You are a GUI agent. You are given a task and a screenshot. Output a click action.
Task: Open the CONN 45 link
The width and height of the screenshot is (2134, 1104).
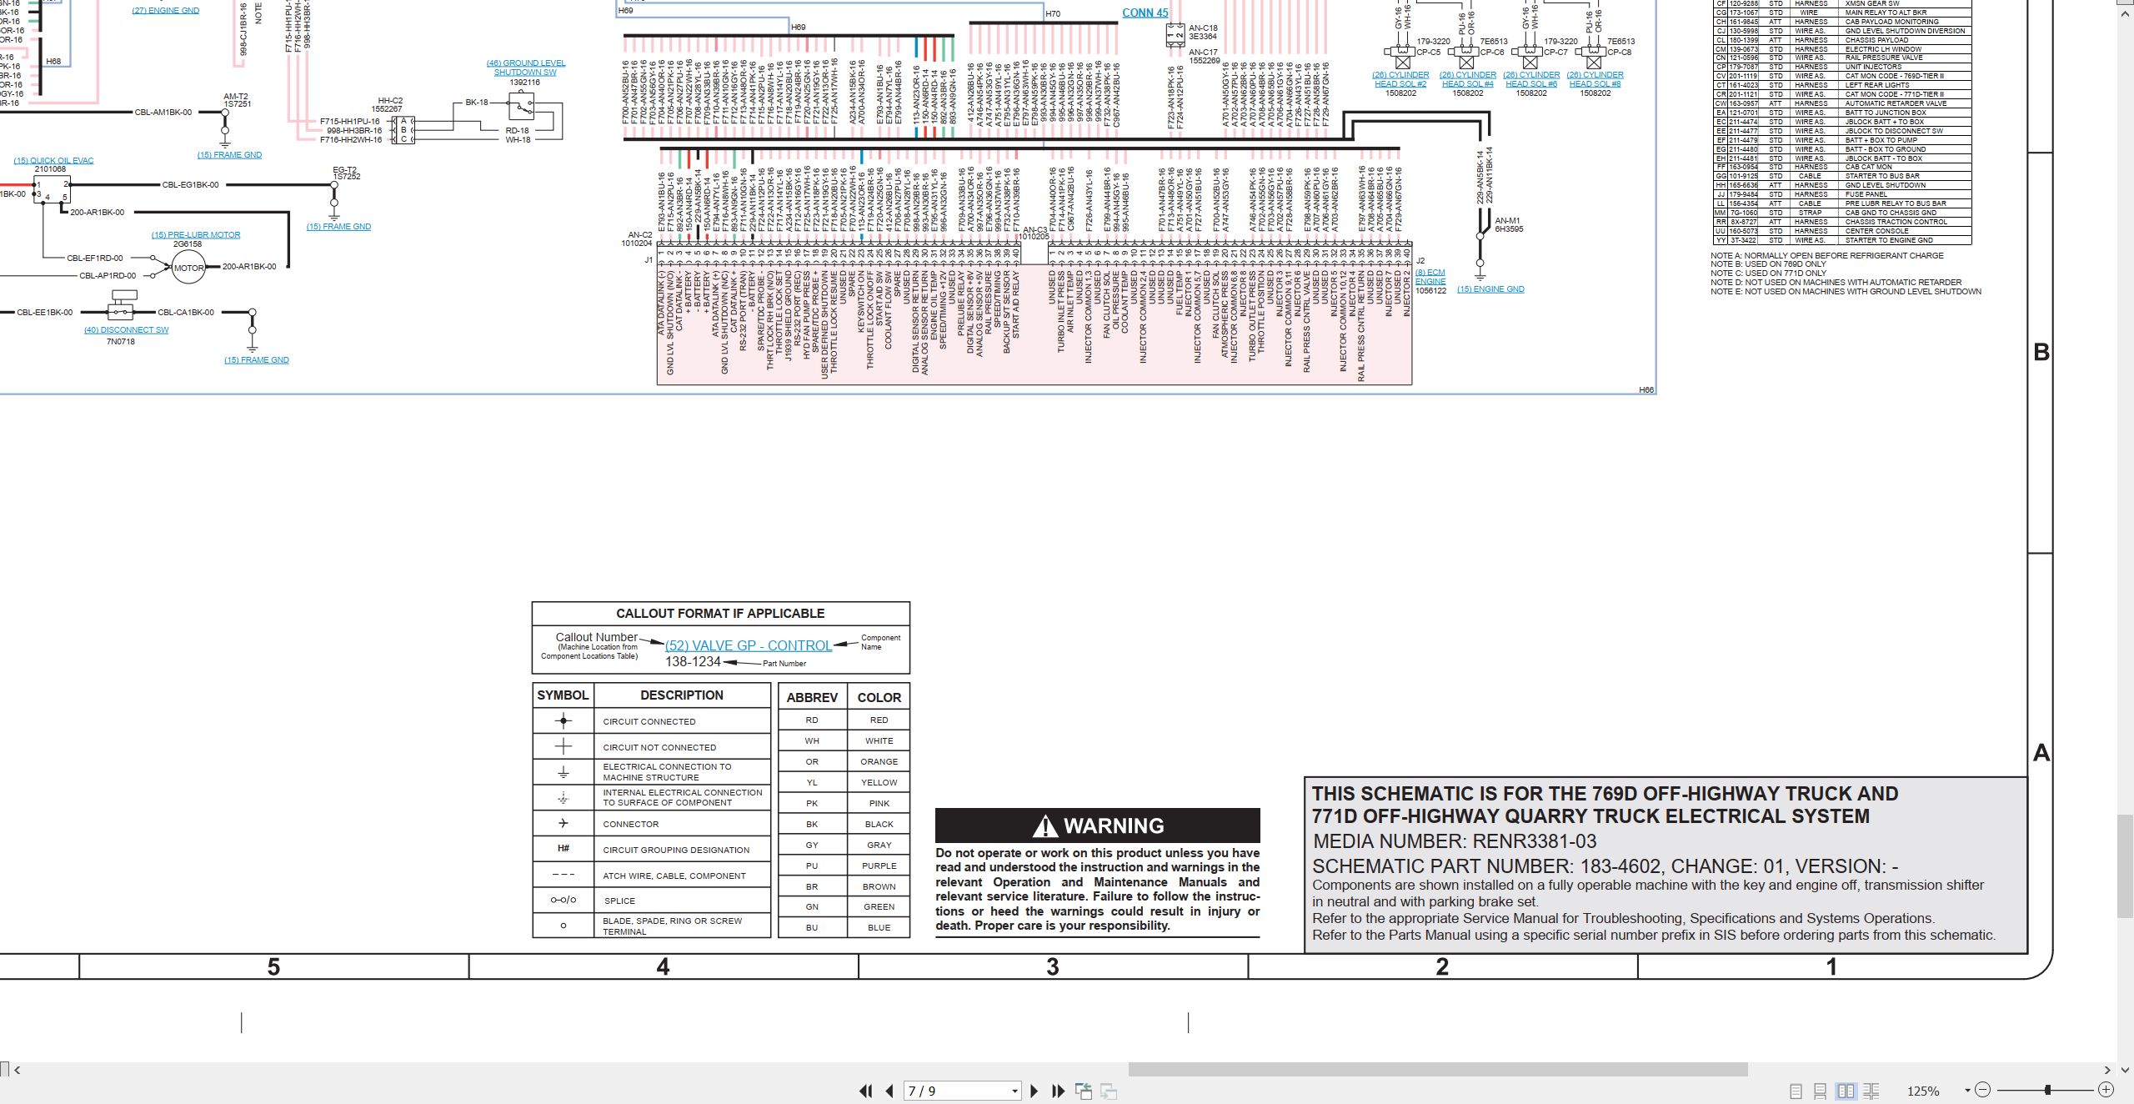tap(1145, 13)
